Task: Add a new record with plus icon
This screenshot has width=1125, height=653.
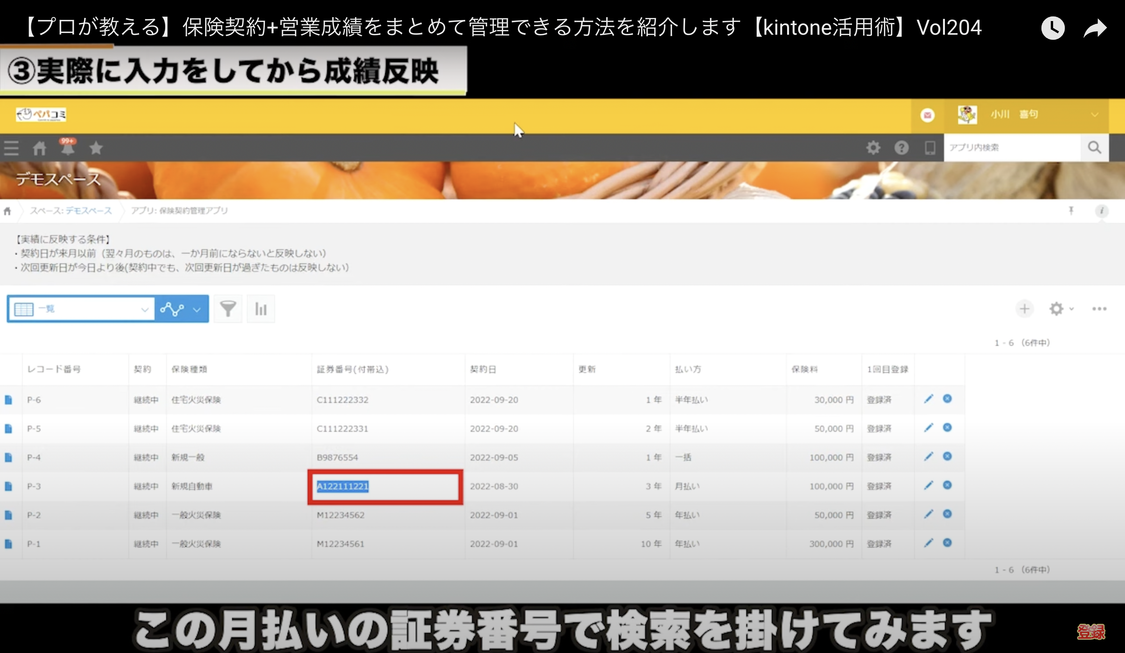Action: pyautogui.click(x=1025, y=309)
